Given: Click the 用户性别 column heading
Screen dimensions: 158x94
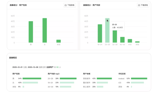Looking at the screenshot, I should click(x=16, y=74).
